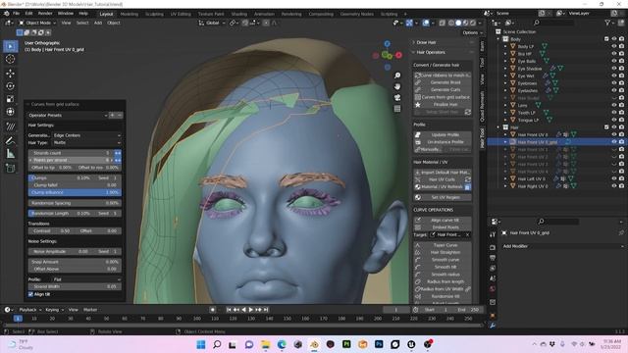This screenshot has width=628, height=353.
Task: Open Photoshop from the taskbar
Action: point(379,344)
